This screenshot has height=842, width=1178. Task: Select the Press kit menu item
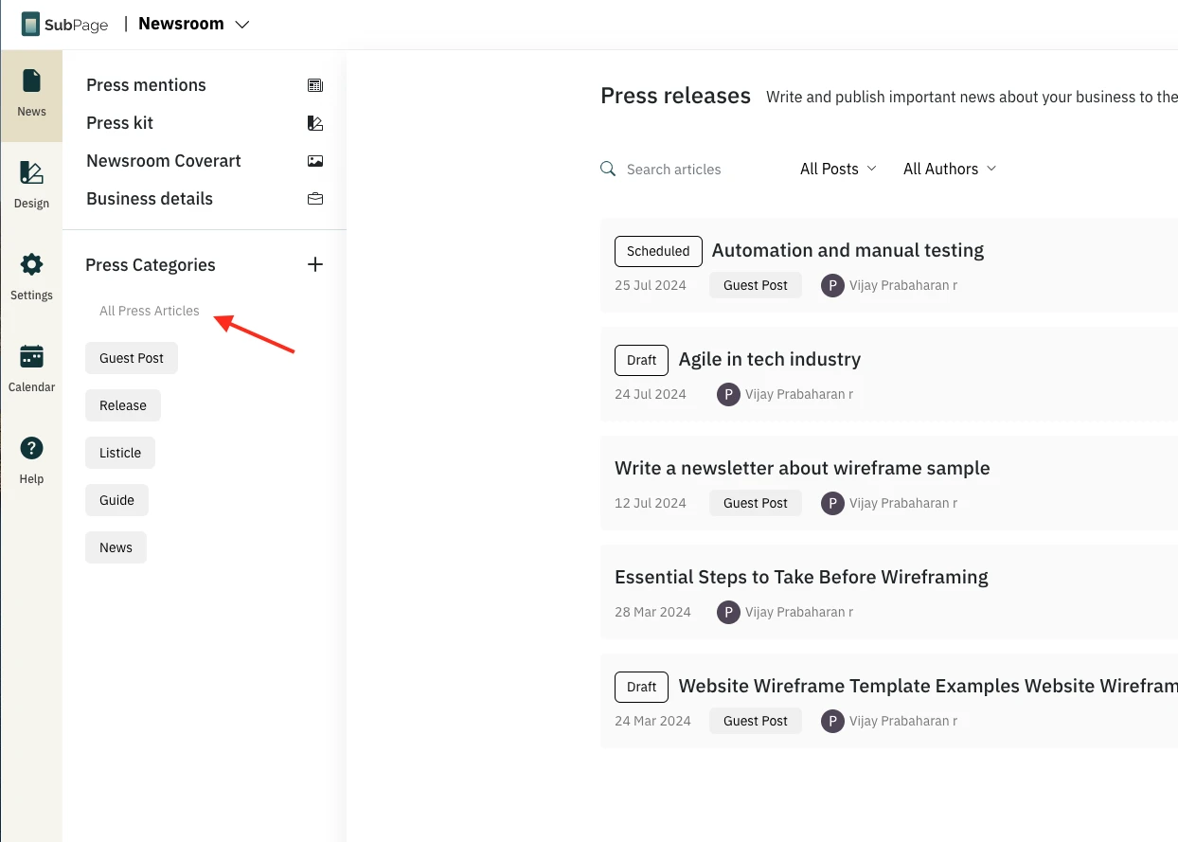click(x=119, y=123)
